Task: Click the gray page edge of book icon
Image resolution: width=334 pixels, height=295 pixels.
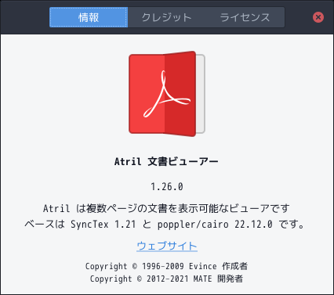Action: (200, 94)
